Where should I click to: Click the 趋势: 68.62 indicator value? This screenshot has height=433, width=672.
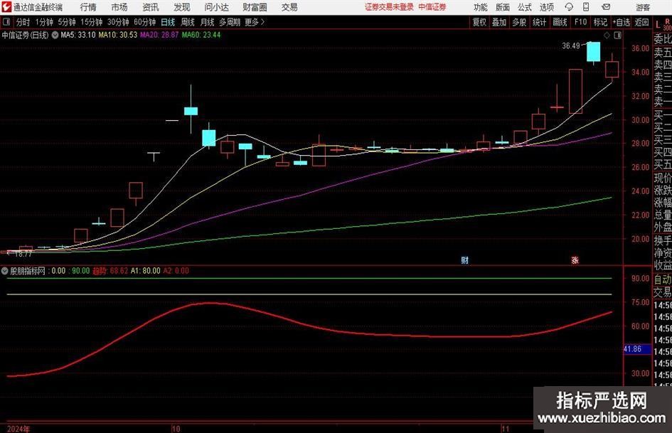110,271
